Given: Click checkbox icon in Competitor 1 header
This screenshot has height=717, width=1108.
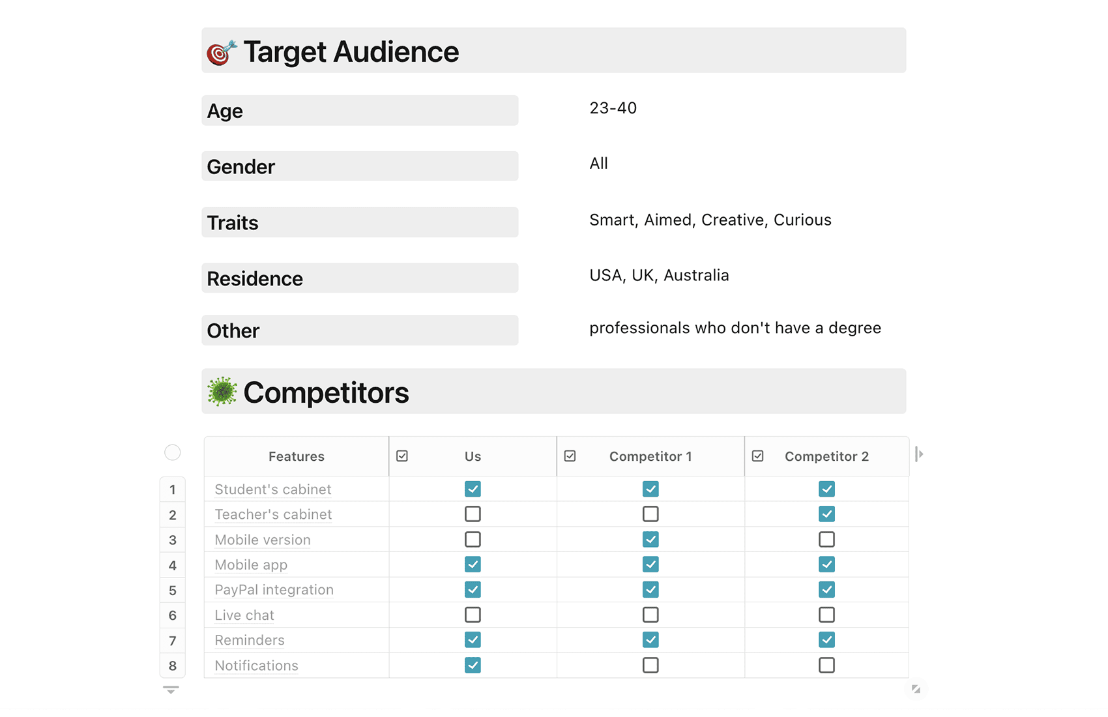Looking at the screenshot, I should click(570, 456).
